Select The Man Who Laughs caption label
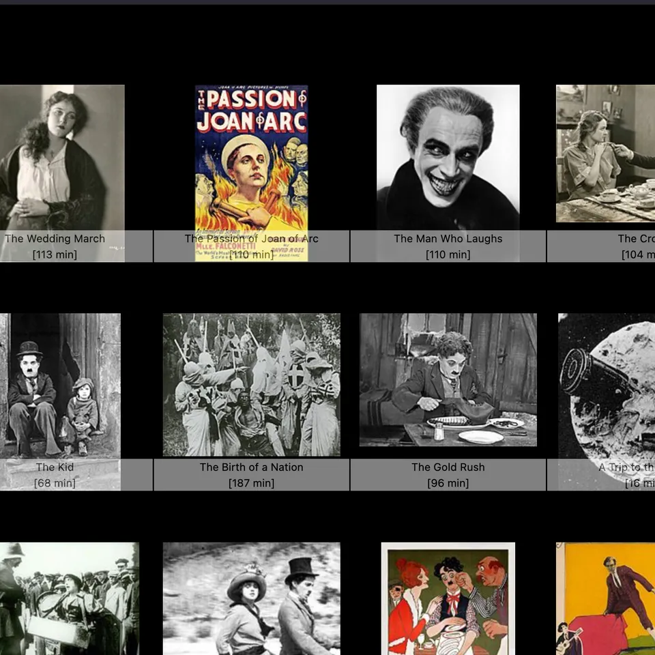The width and height of the screenshot is (655, 655). click(448, 239)
